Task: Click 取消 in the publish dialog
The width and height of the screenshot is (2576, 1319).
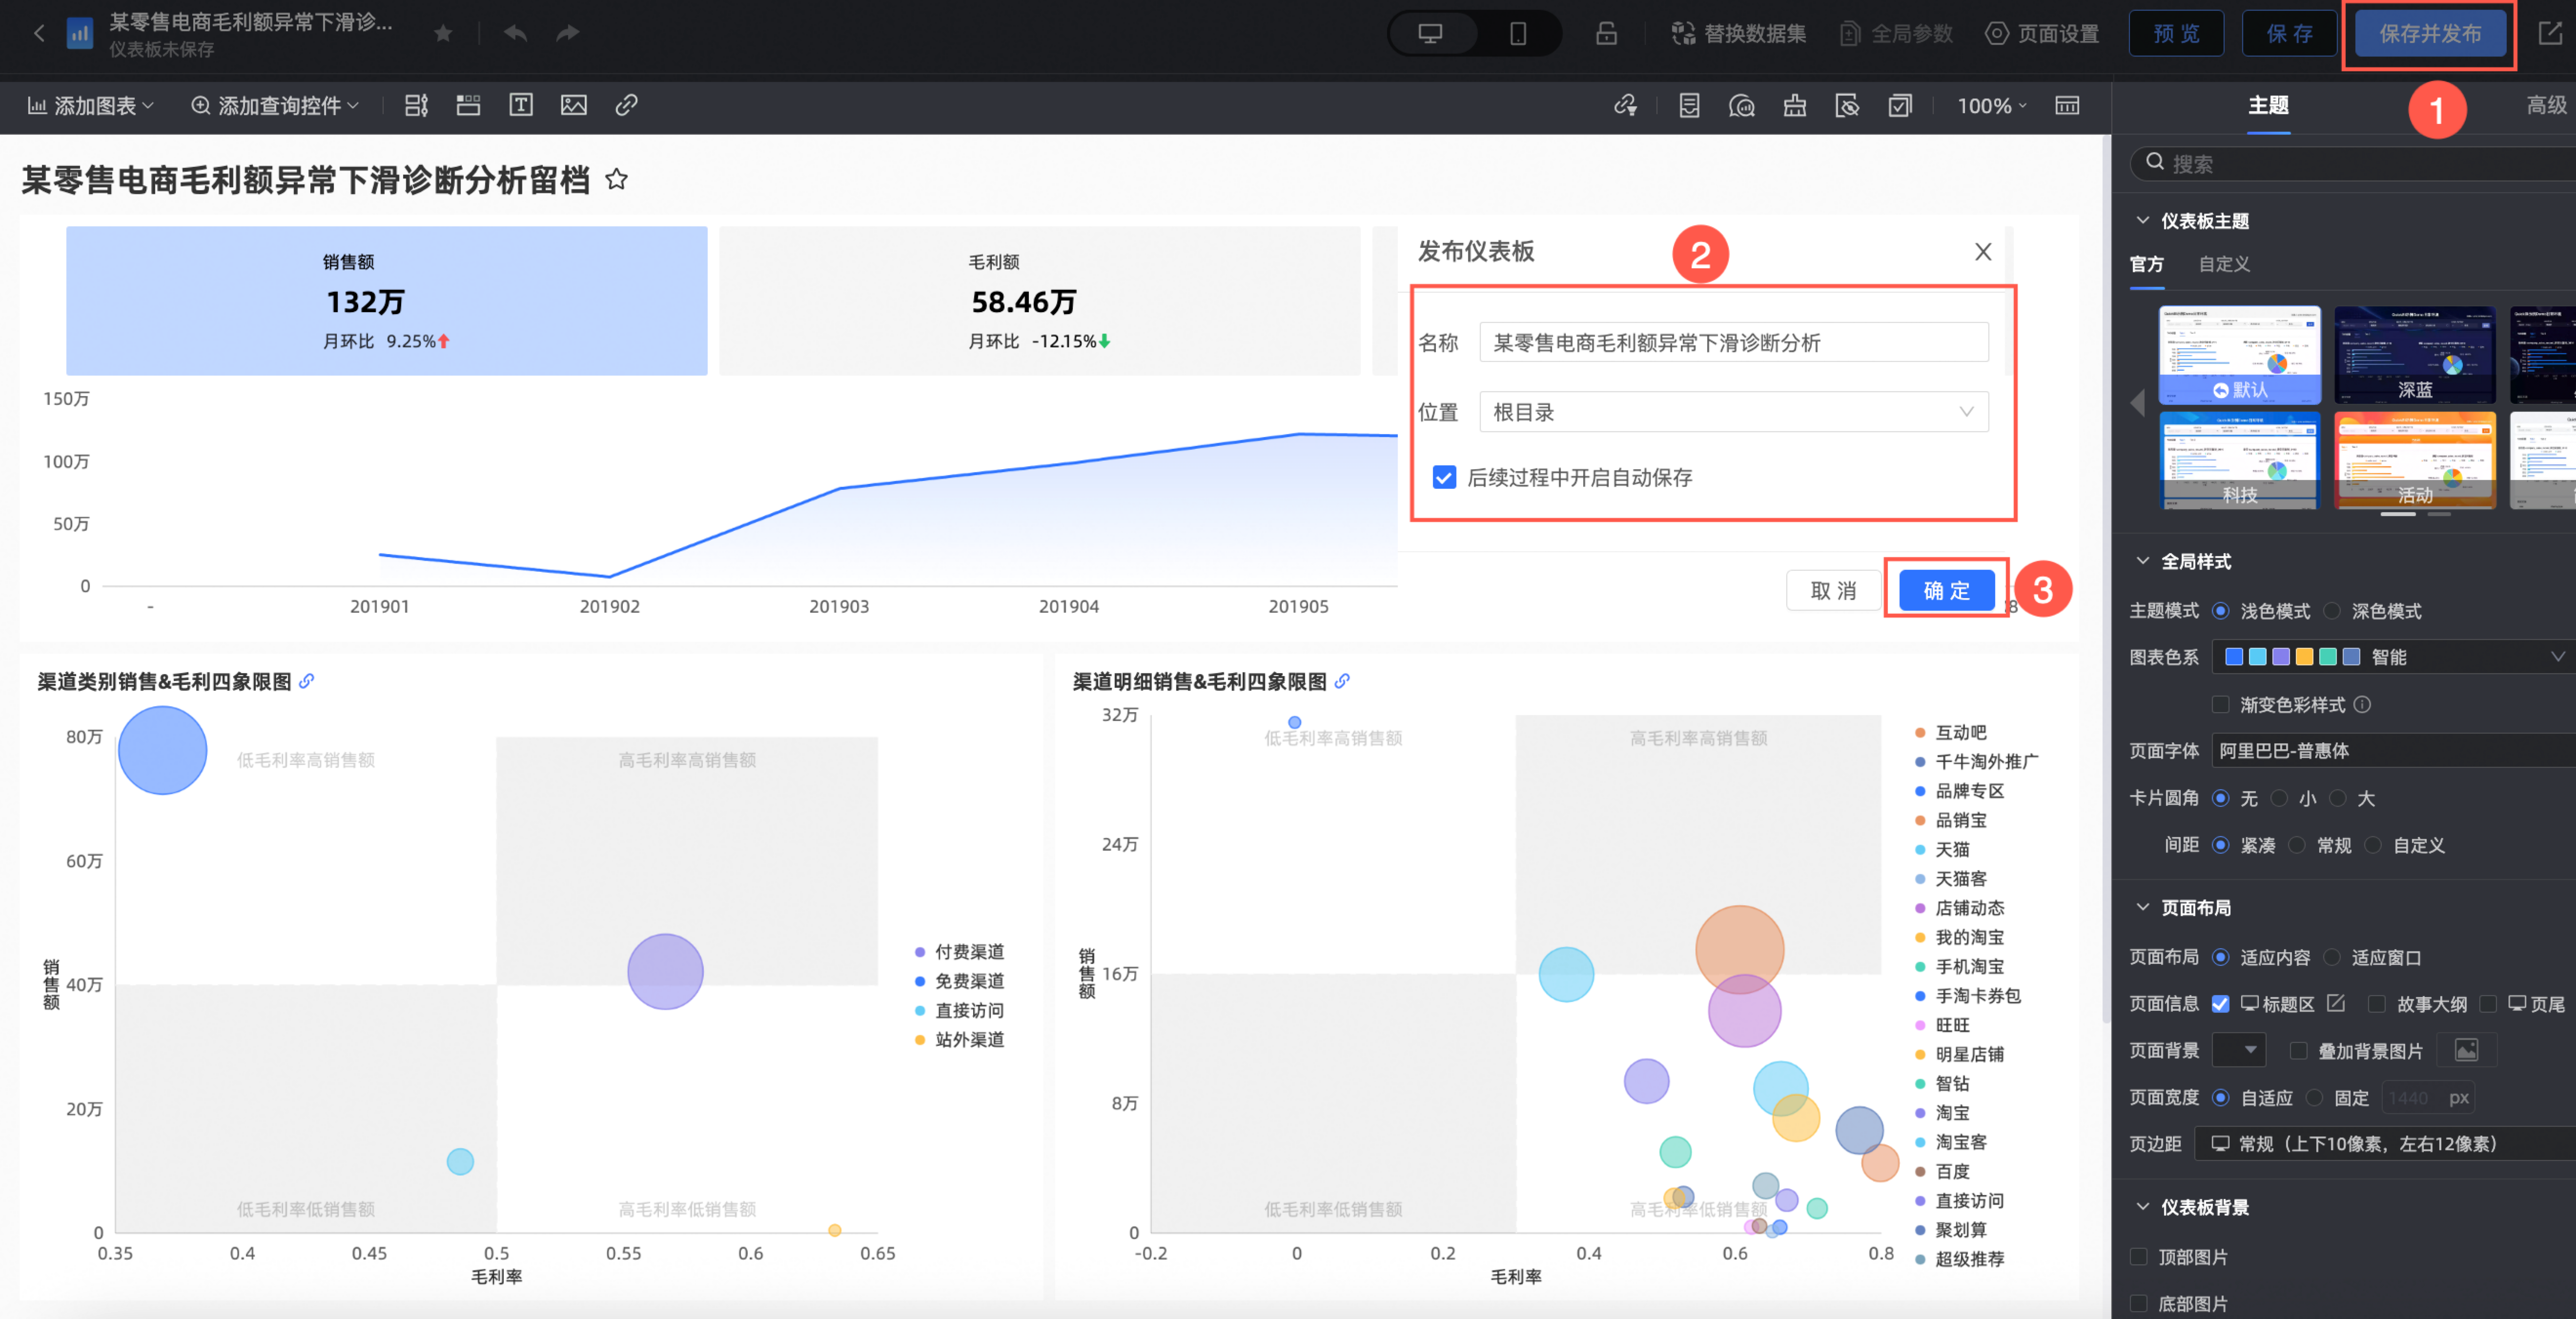Action: pos(1833,591)
